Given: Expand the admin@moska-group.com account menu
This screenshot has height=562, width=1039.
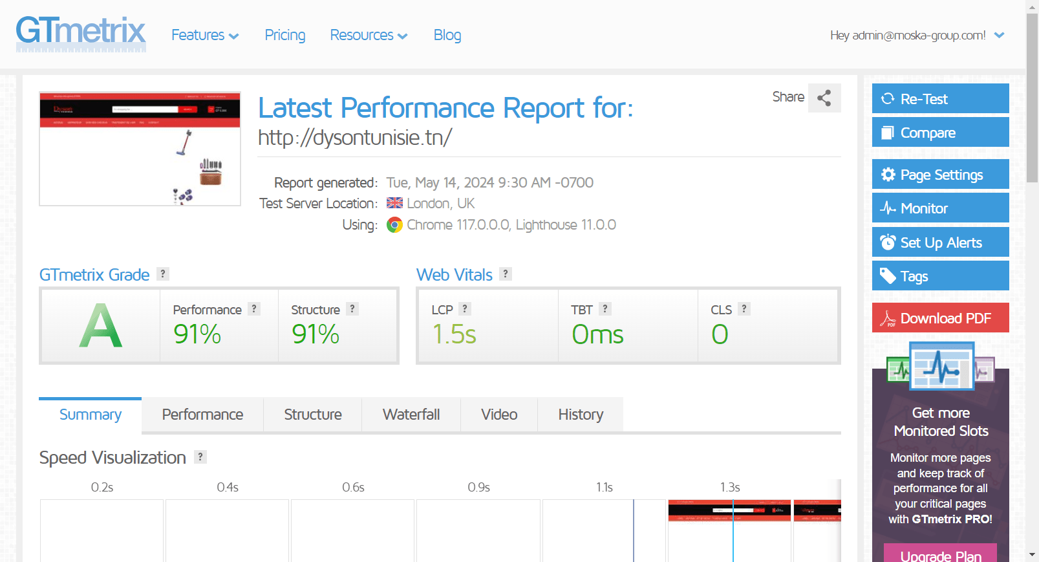Looking at the screenshot, I should click(x=917, y=35).
